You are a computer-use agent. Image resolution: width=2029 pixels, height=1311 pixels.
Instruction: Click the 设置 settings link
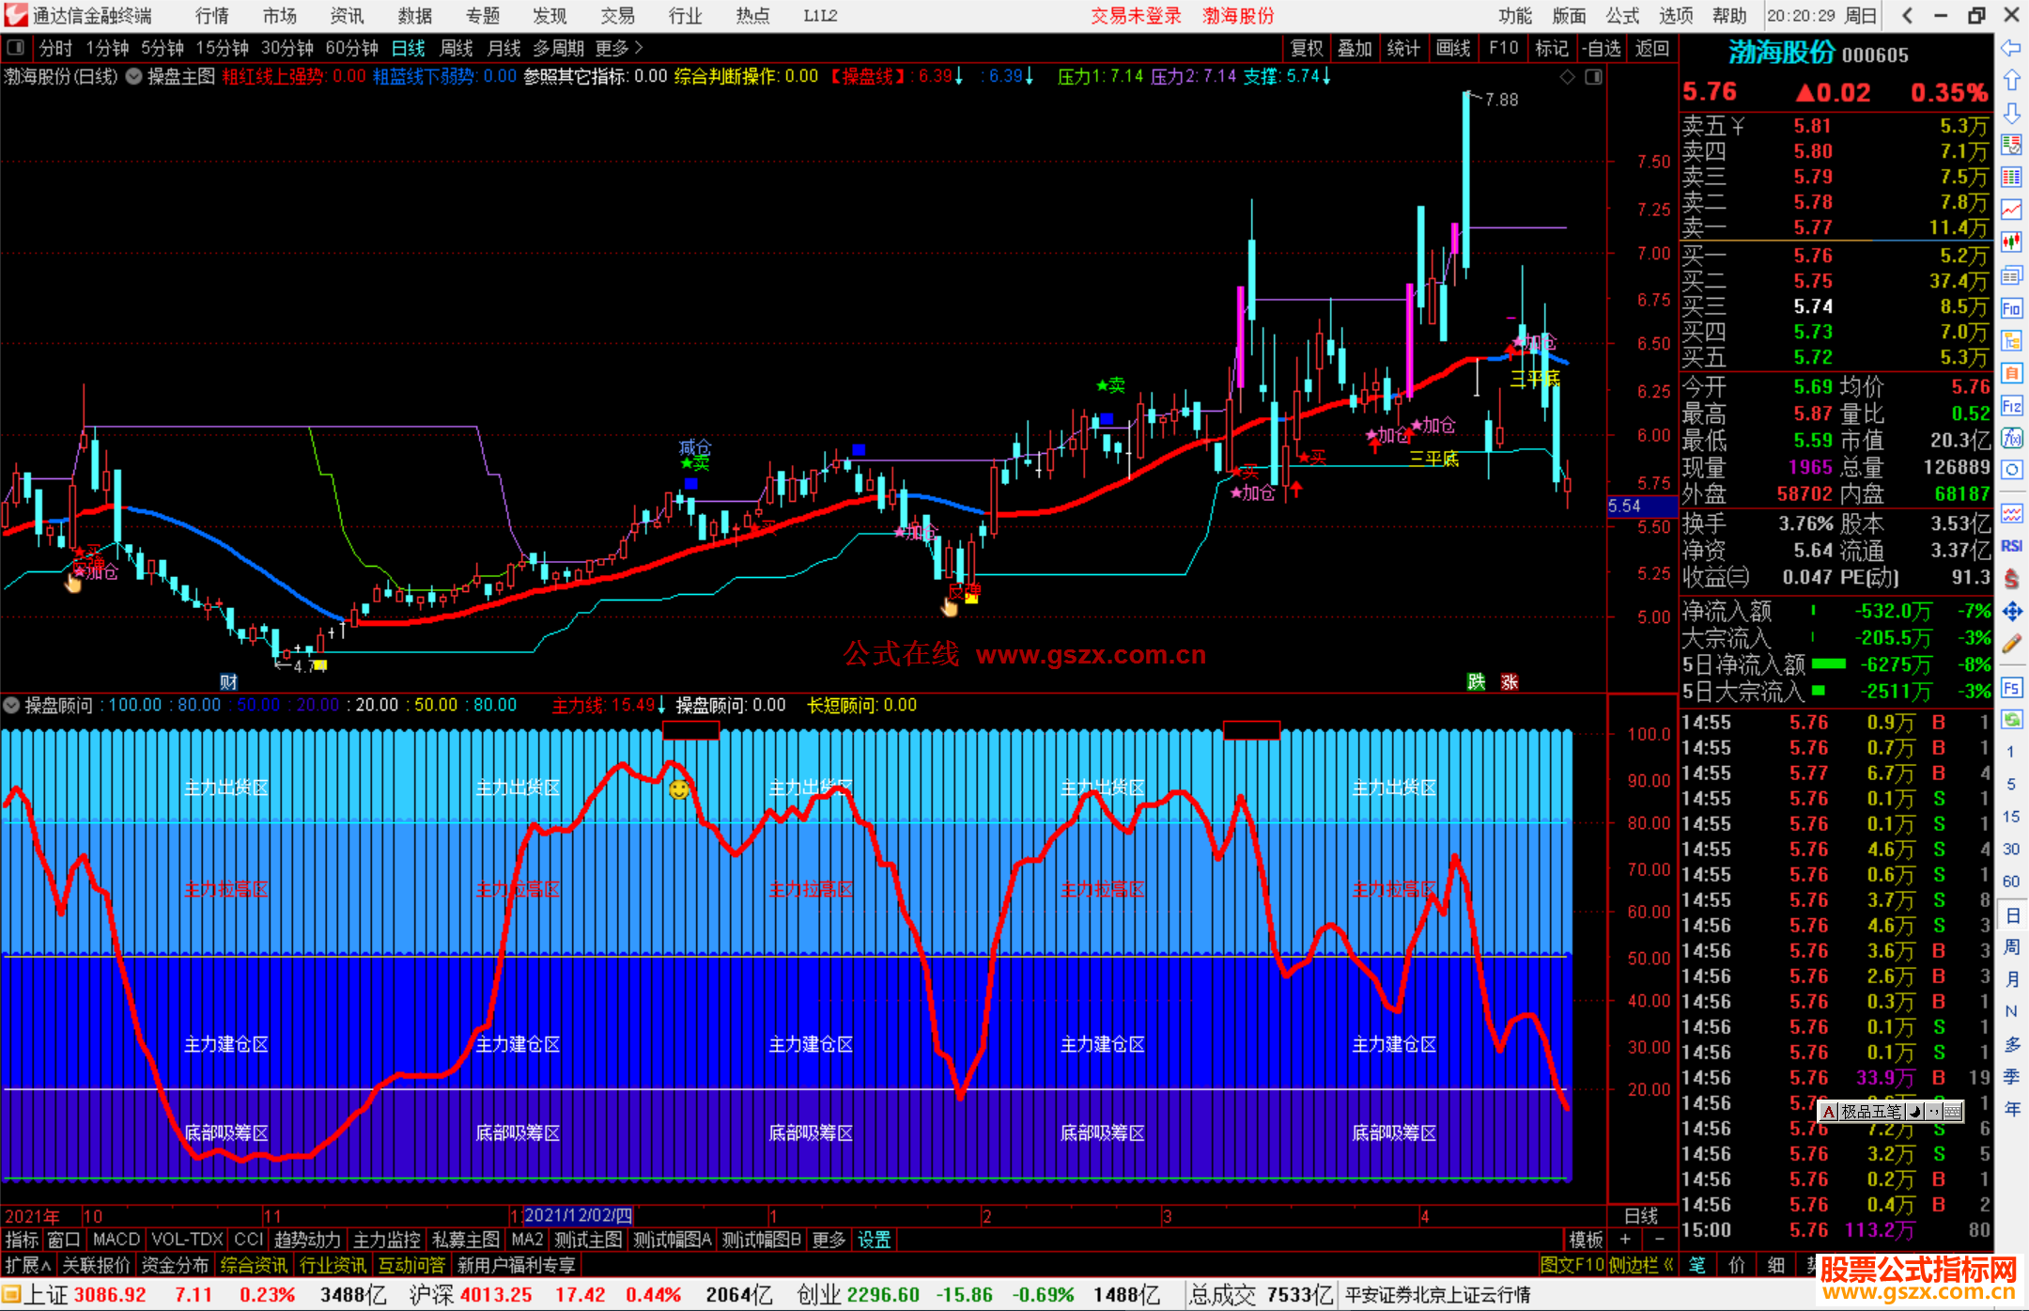[x=874, y=1240]
